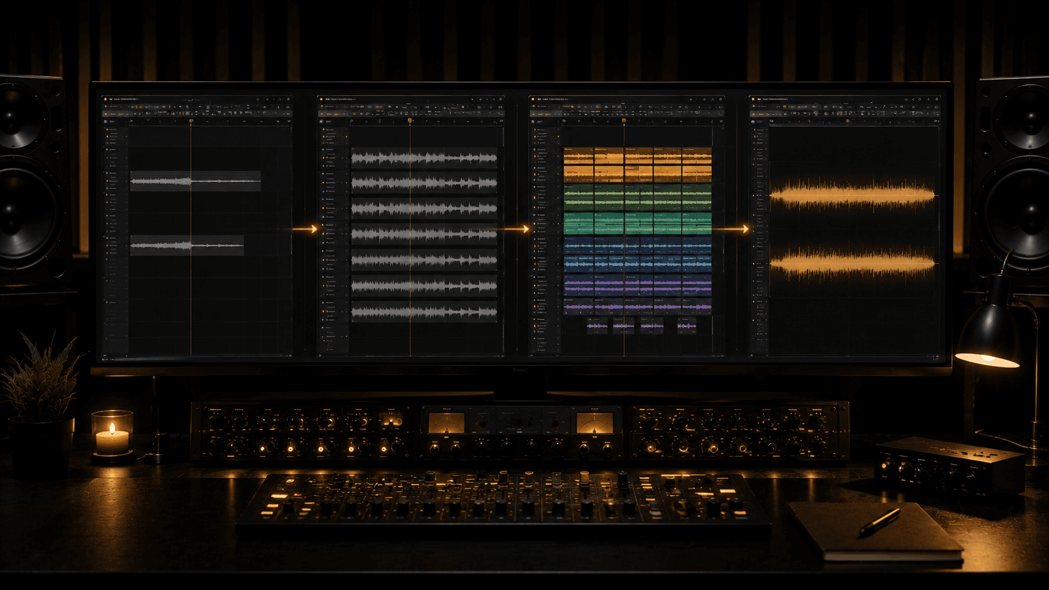Click playhead marker in leftmost window ruler
Screen dimensions: 1049x590
[x=191, y=121]
